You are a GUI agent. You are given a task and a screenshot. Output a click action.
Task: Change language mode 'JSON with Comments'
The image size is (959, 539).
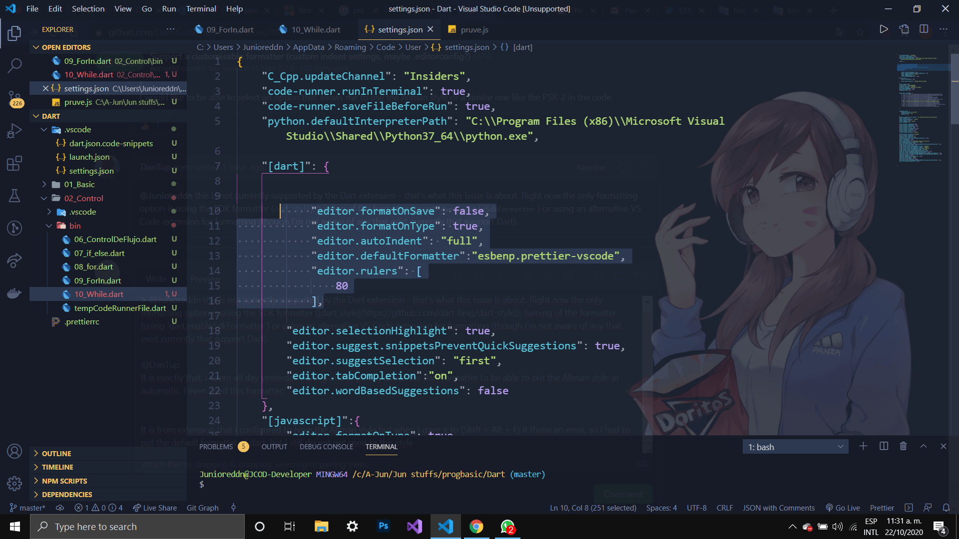click(x=779, y=508)
